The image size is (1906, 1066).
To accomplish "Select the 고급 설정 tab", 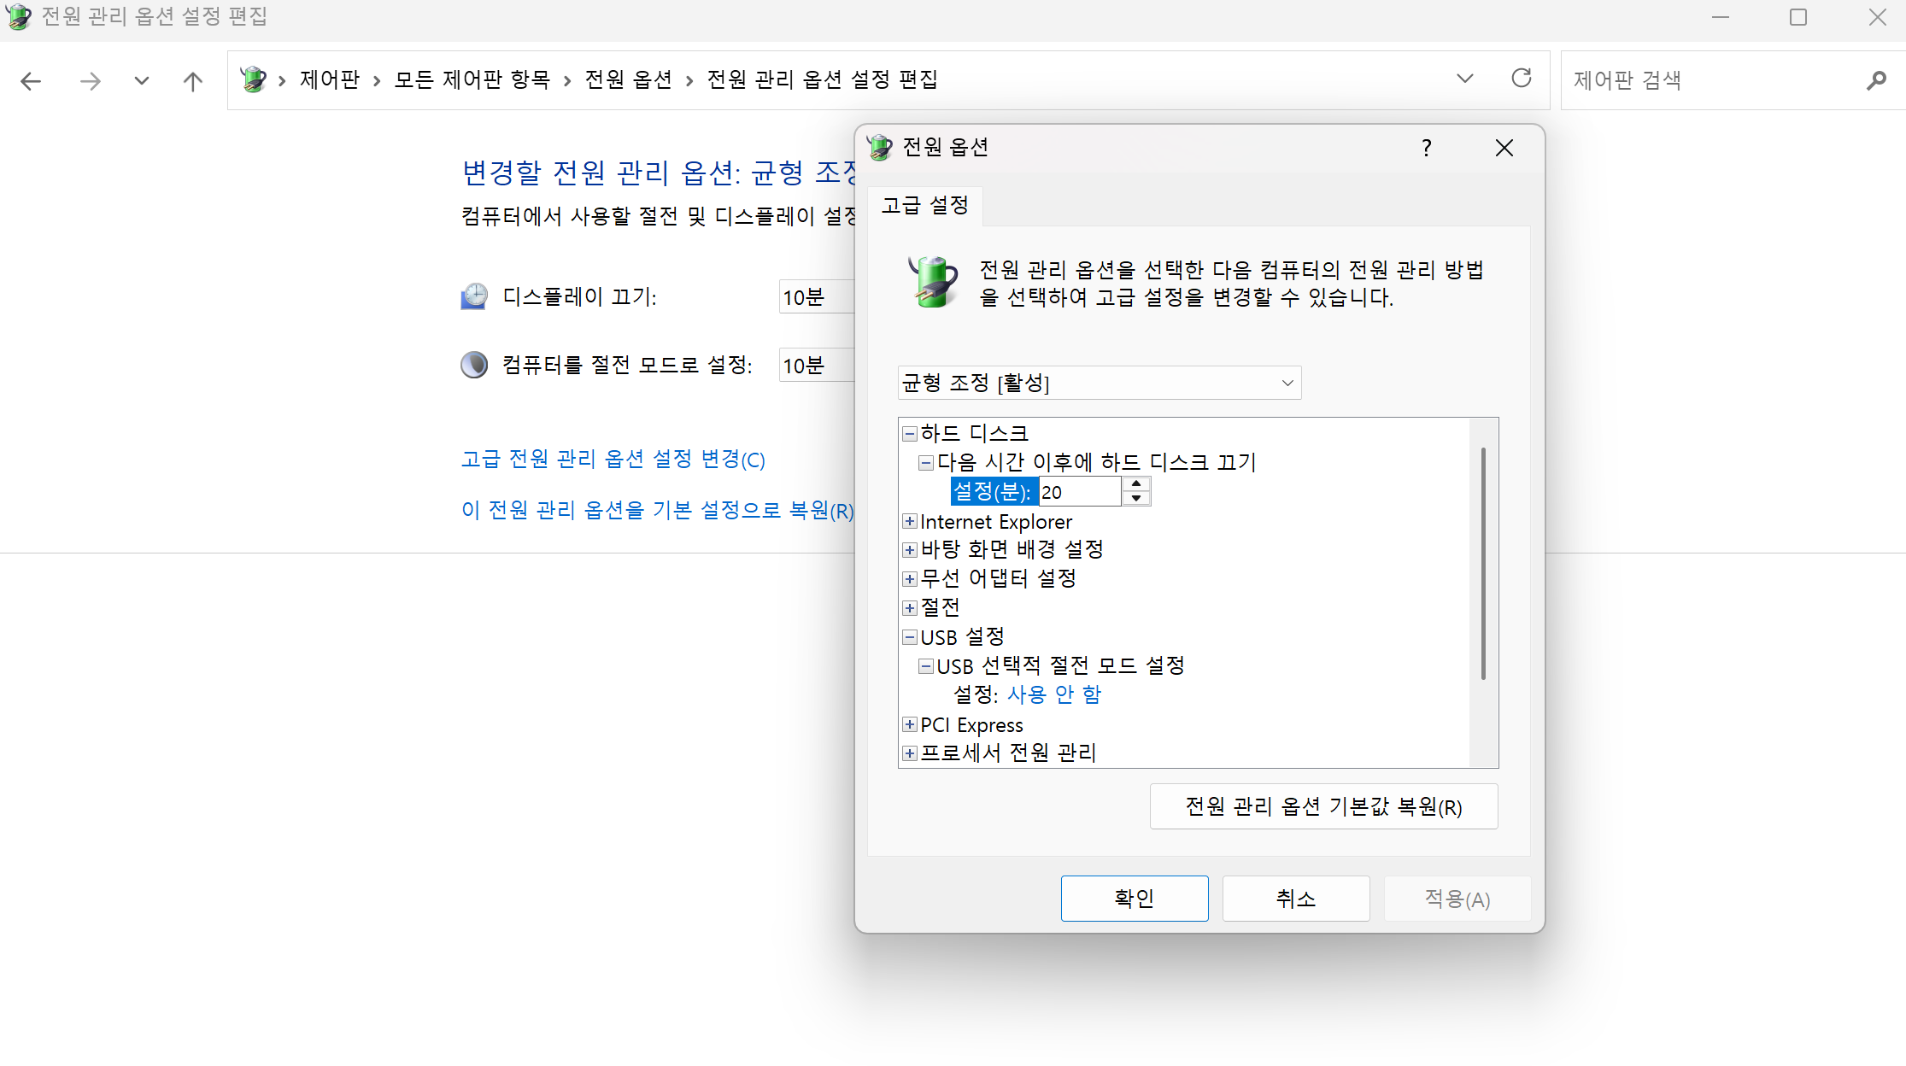I will (924, 206).
